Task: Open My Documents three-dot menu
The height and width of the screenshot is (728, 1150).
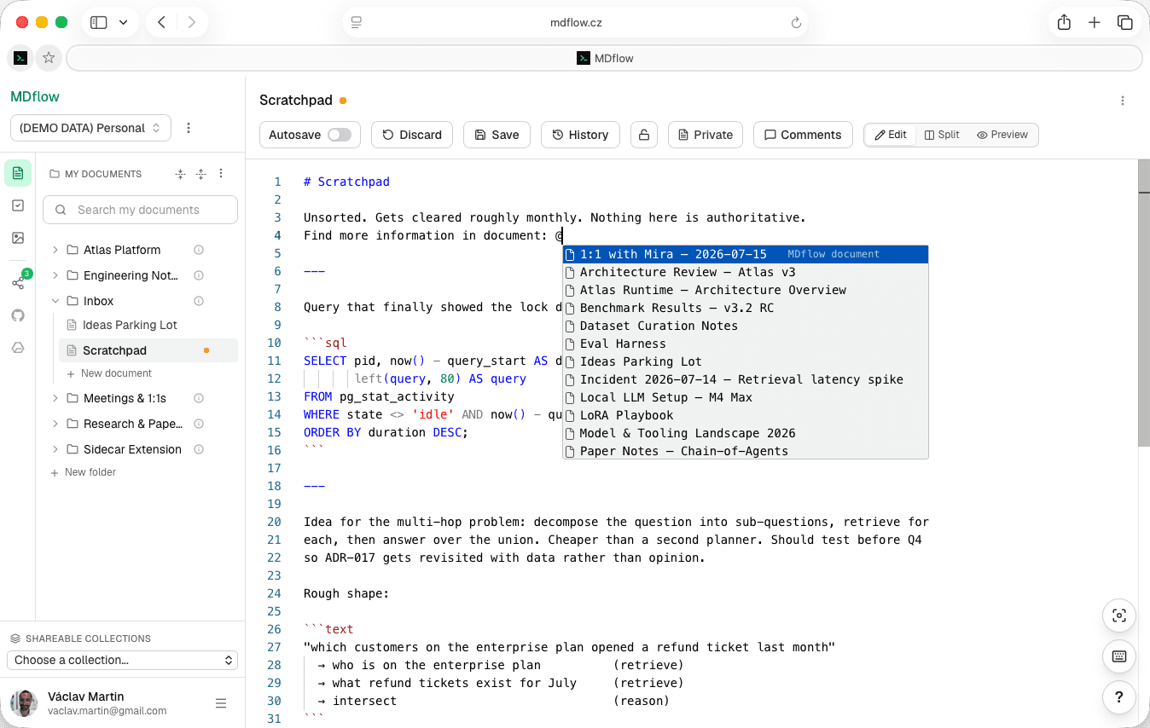Action: coord(221,173)
